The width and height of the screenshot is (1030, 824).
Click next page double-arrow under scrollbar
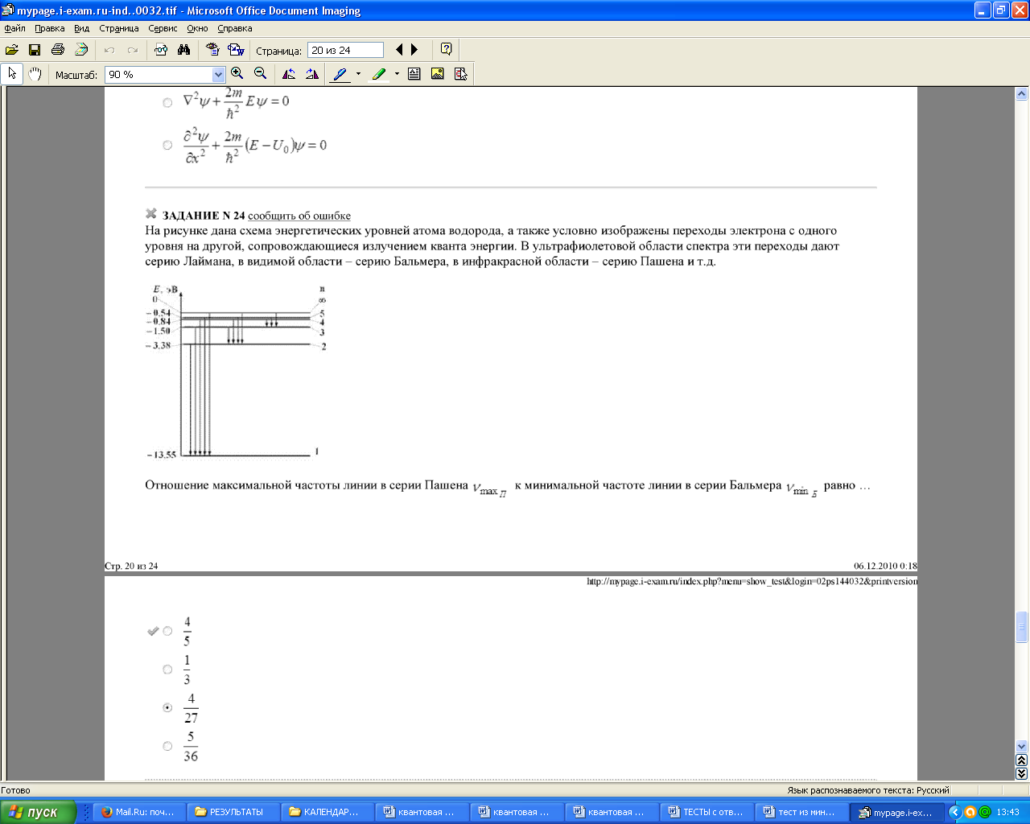point(1022,773)
